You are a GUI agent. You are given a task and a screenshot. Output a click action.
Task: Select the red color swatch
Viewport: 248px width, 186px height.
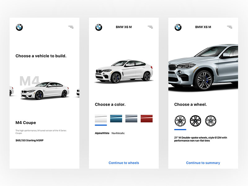[x=147, y=119]
